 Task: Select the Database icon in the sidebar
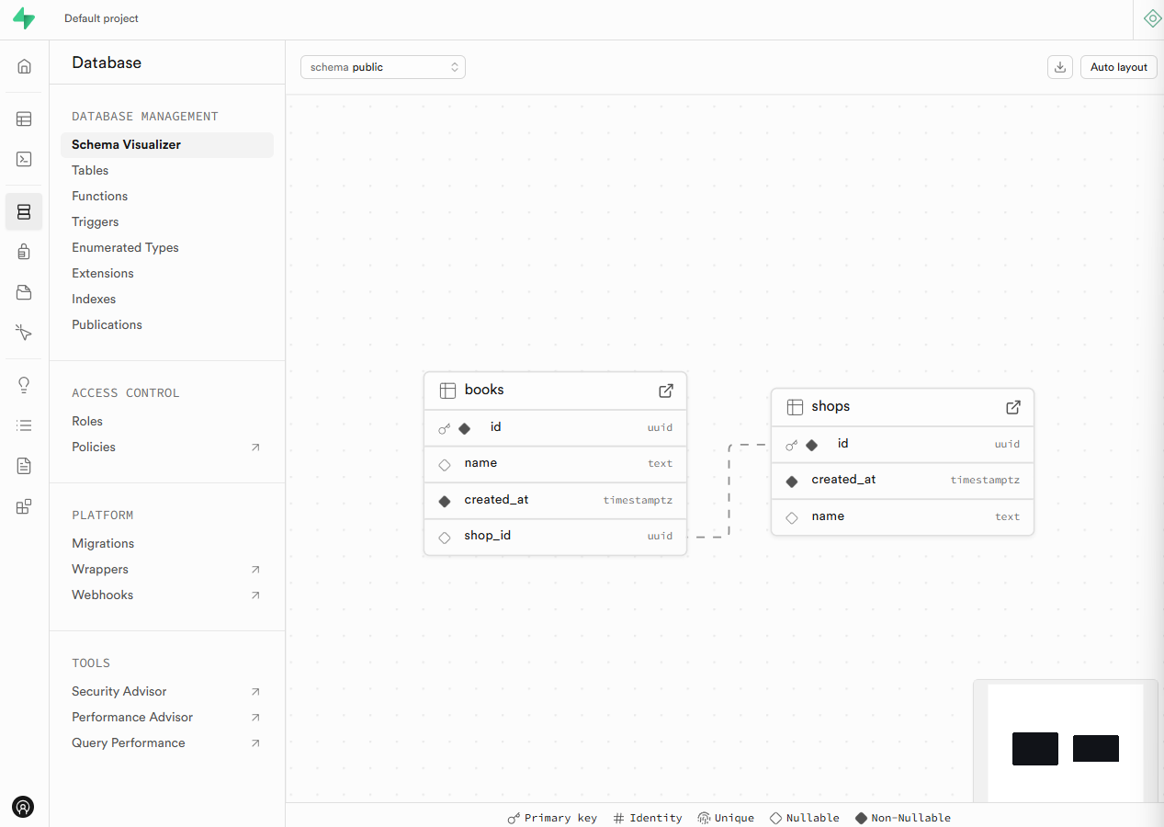[24, 211]
